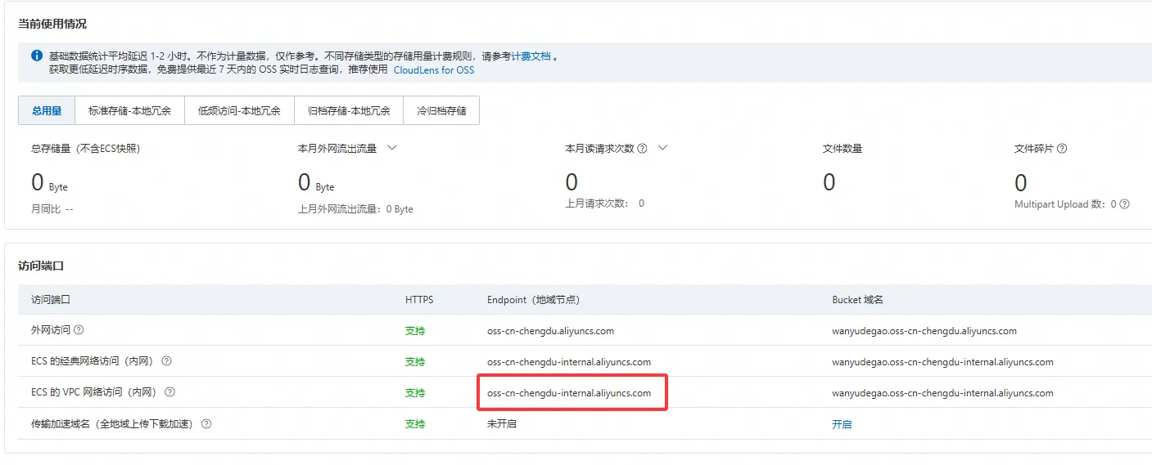Click help icon beside 文件碎片
This screenshot has height=465, width=1152.
[x=1062, y=149]
